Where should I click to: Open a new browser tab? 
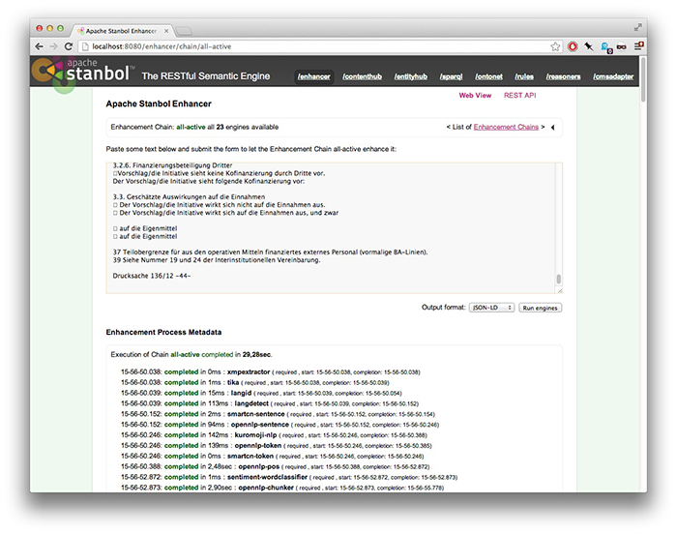184,31
